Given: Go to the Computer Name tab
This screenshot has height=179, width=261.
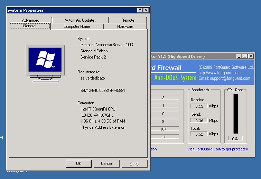Looking at the screenshot, I should click(77, 27).
